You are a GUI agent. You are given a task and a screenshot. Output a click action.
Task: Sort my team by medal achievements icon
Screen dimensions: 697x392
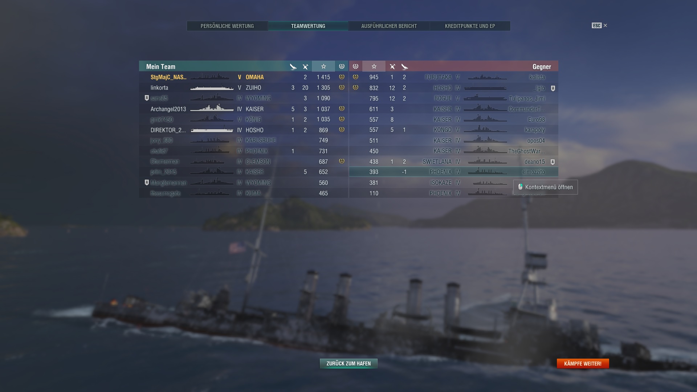(342, 66)
